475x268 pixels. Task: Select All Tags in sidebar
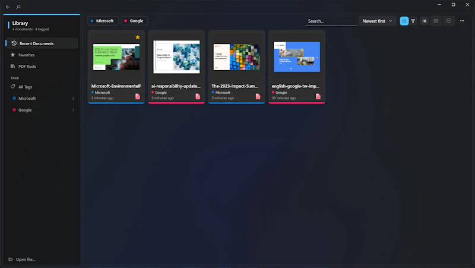coord(42,87)
